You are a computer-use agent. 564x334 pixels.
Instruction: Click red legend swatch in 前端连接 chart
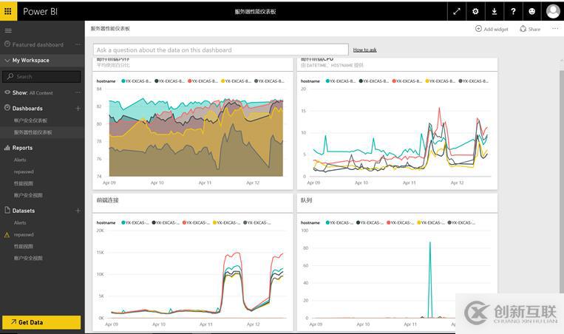(185, 222)
